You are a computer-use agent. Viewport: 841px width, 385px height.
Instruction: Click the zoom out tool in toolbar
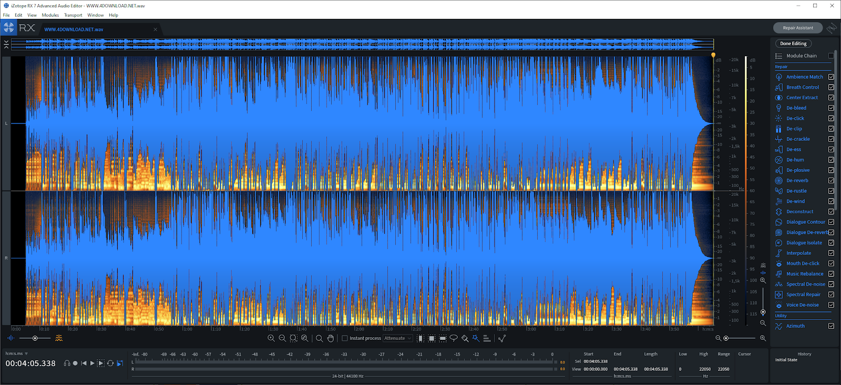282,338
